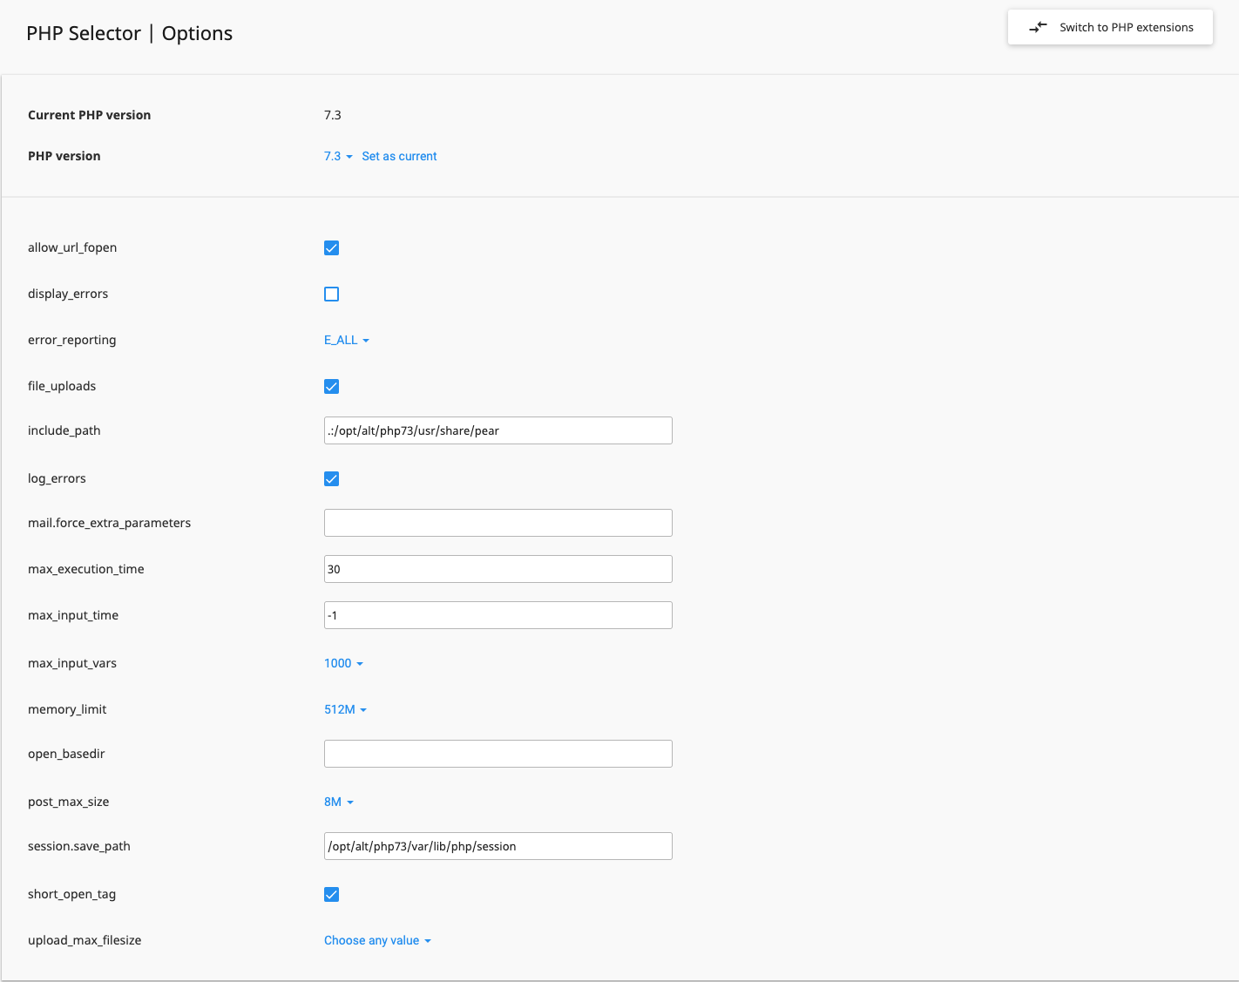Click Switch to PHP extensions button
The width and height of the screenshot is (1239, 982).
(x=1110, y=27)
